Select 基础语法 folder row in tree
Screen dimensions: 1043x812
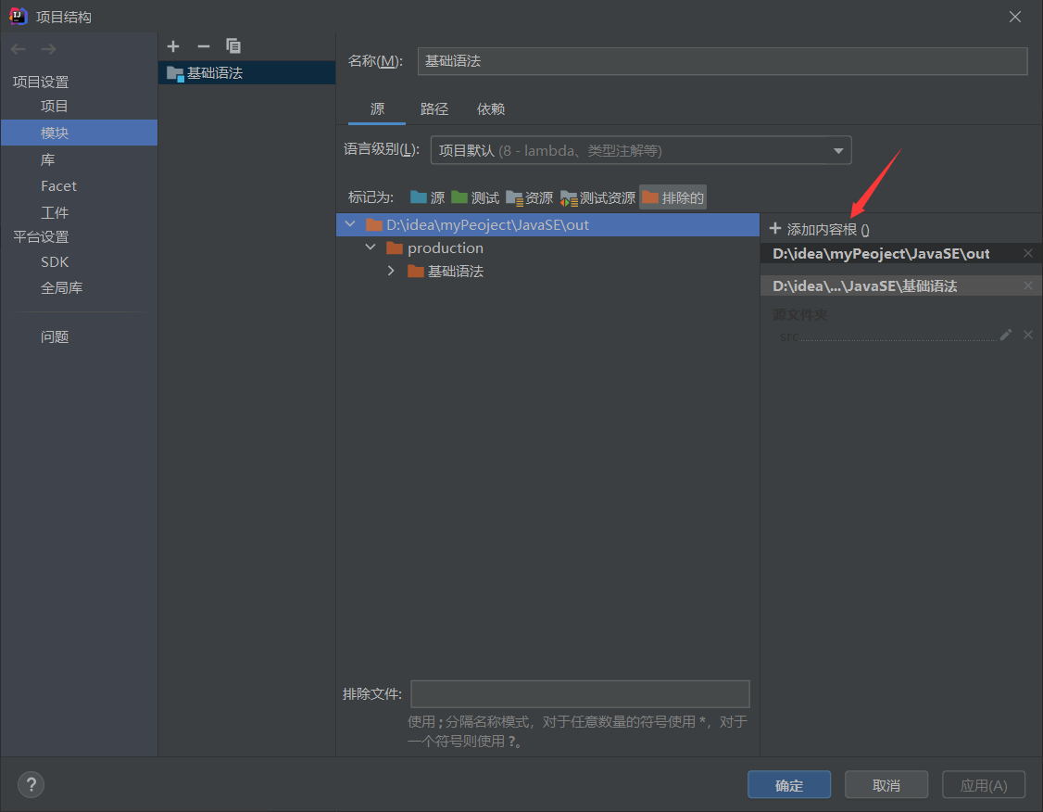[548, 272]
